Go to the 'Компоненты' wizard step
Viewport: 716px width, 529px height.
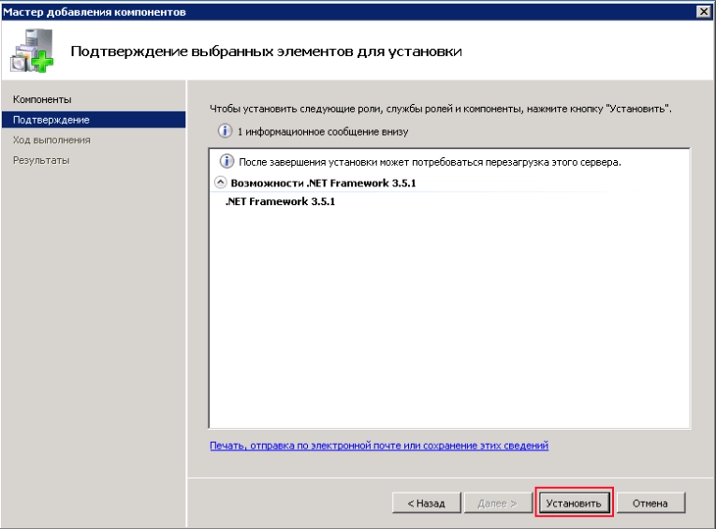pos(42,99)
